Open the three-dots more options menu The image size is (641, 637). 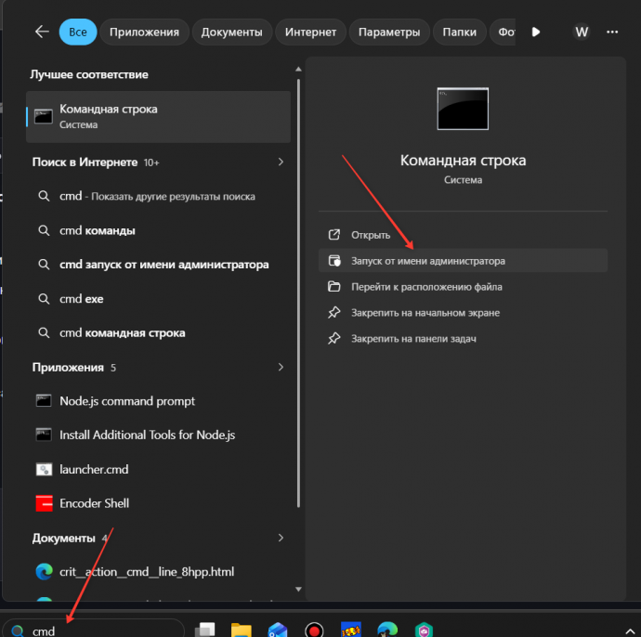click(x=612, y=32)
